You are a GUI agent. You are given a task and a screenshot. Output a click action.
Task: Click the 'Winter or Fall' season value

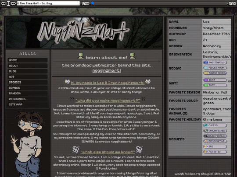pos(215,92)
